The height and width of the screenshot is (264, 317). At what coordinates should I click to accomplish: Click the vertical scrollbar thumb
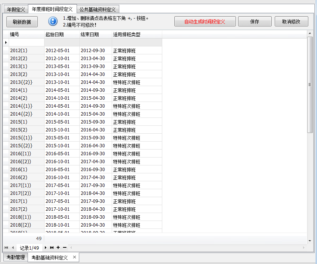pos(310,85)
